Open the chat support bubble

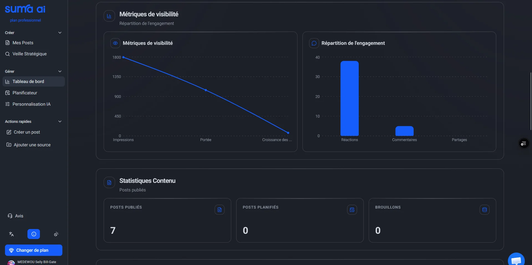[x=516, y=260]
